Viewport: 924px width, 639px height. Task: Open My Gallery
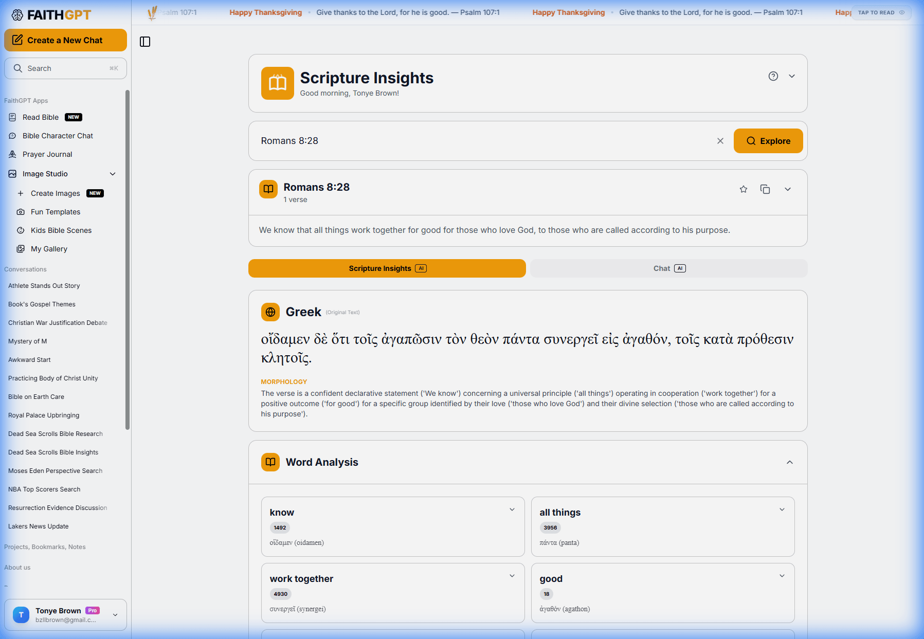(49, 249)
